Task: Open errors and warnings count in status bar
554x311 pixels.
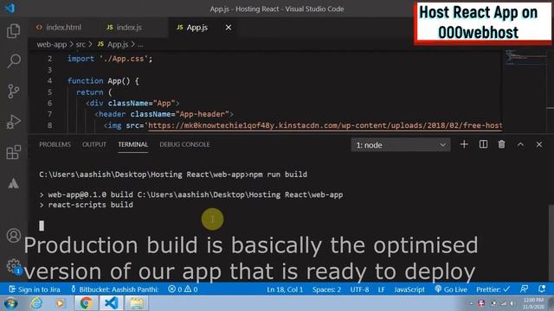Action: [183, 289]
